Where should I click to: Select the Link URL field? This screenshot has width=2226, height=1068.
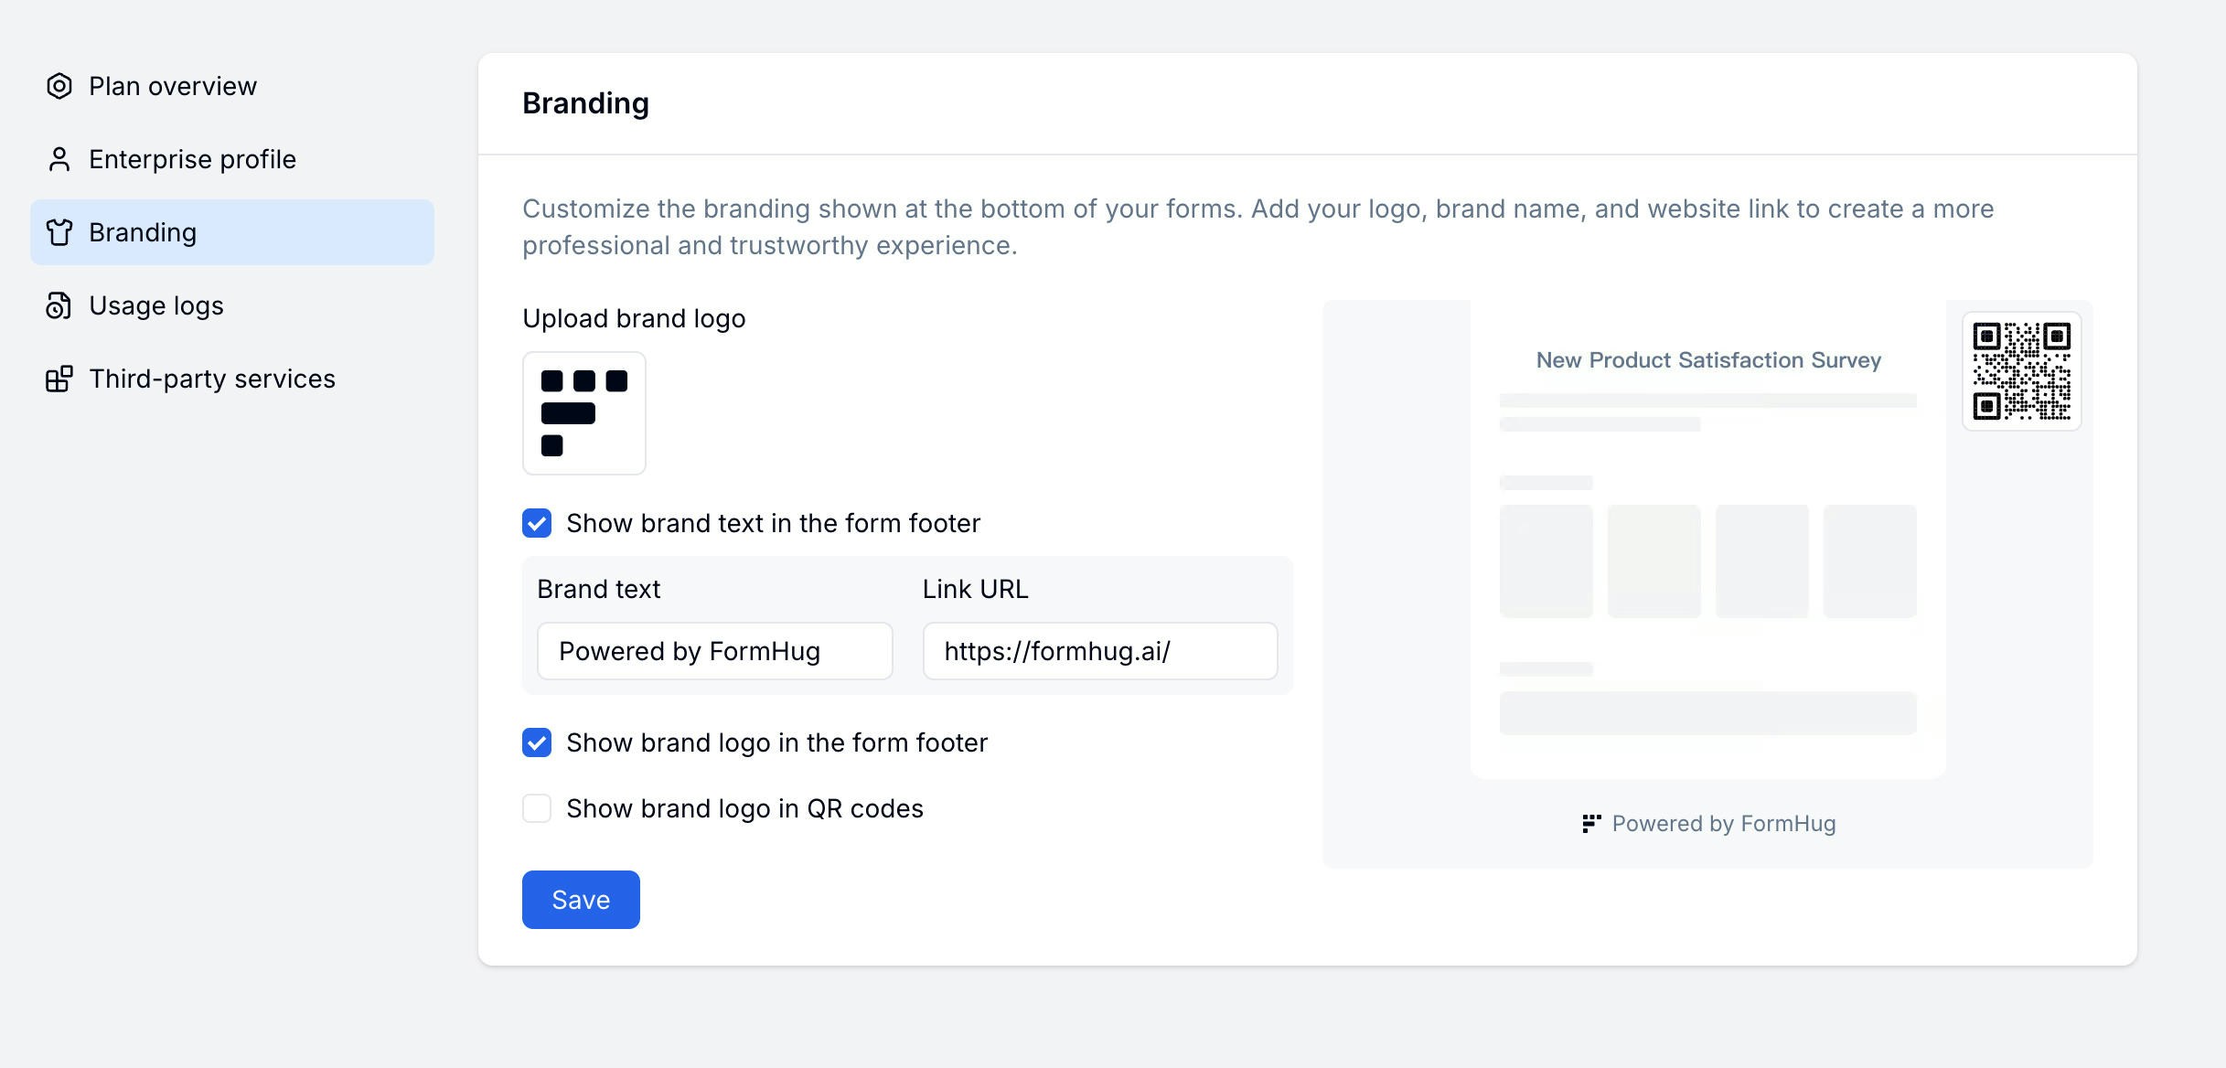1099,651
